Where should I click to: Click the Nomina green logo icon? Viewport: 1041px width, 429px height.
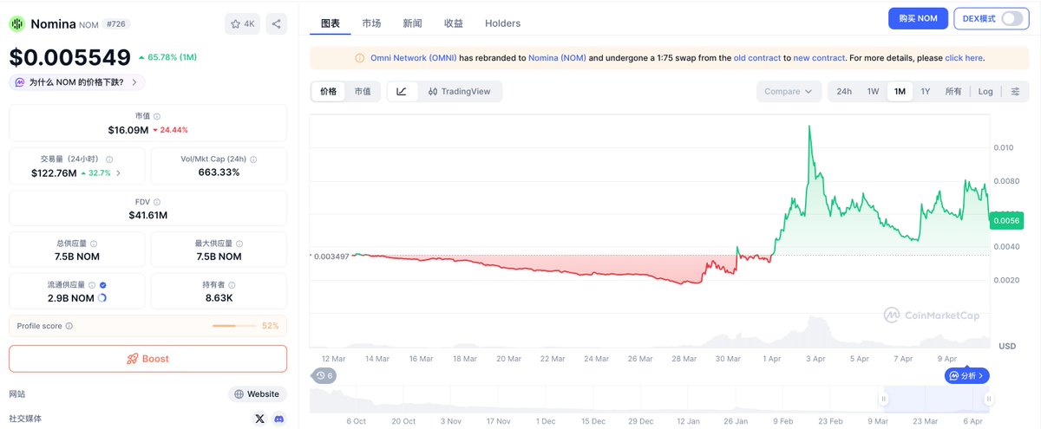click(17, 24)
